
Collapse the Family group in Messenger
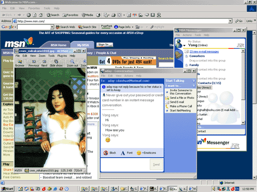point(186,65)
